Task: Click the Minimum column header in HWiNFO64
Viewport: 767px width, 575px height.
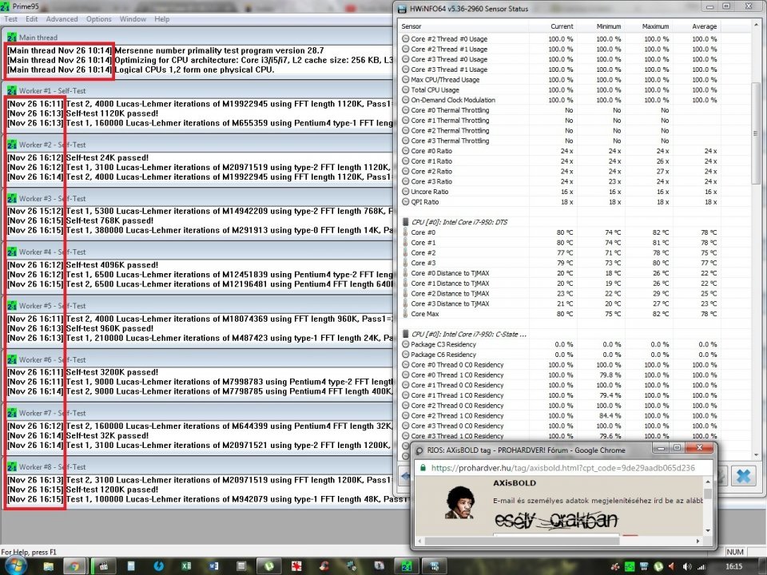Action: [601, 26]
